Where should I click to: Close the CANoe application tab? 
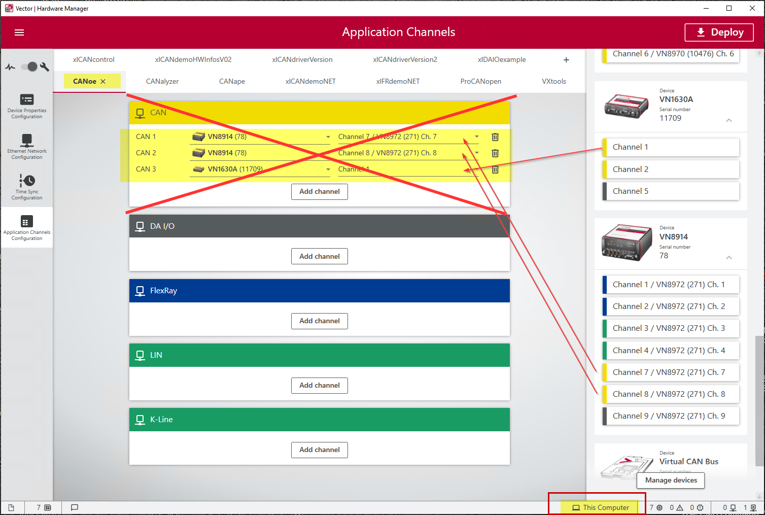103,81
